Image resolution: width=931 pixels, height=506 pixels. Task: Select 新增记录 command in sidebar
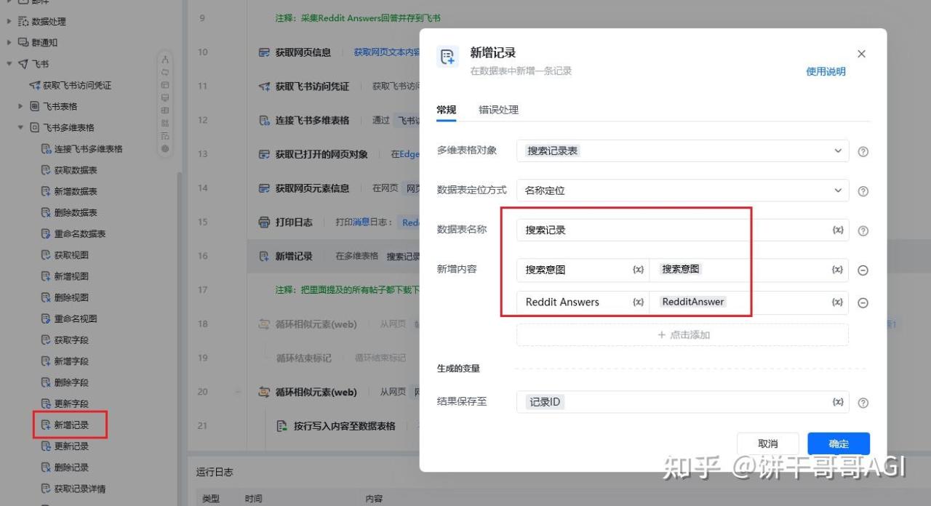click(x=65, y=425)
